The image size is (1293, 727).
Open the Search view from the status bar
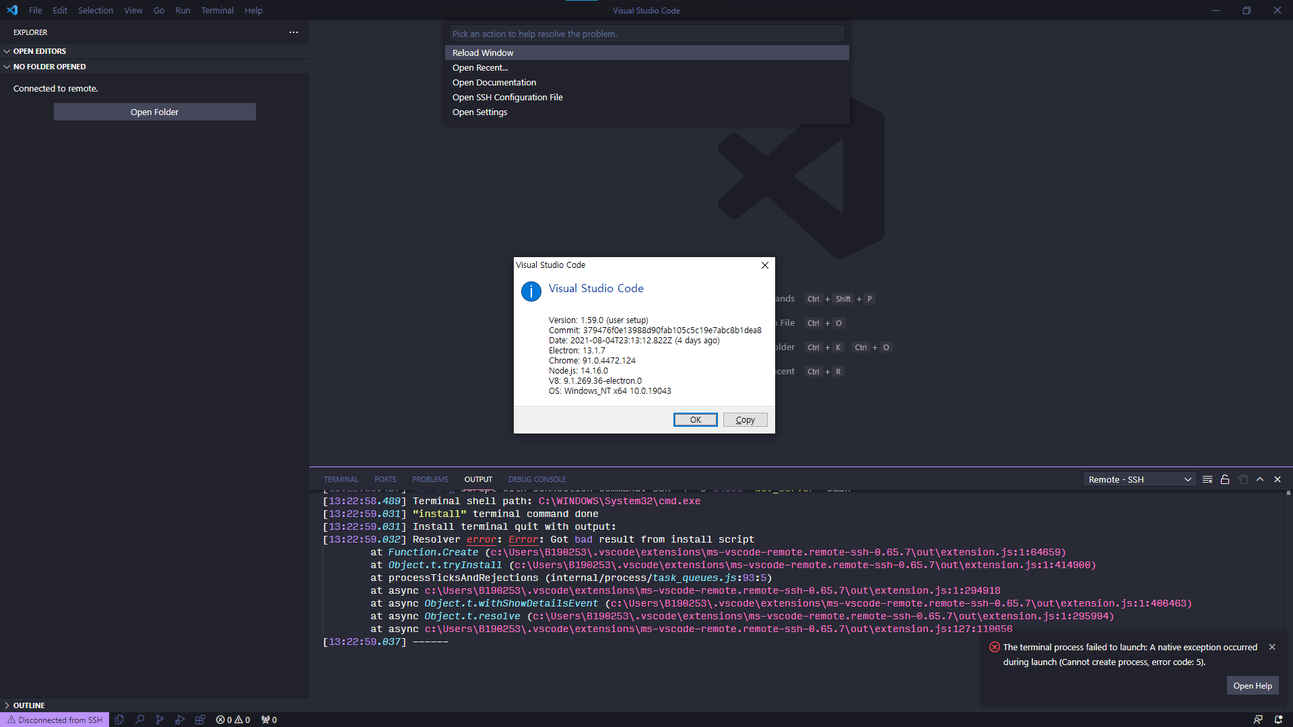click(x=140, y=719)
